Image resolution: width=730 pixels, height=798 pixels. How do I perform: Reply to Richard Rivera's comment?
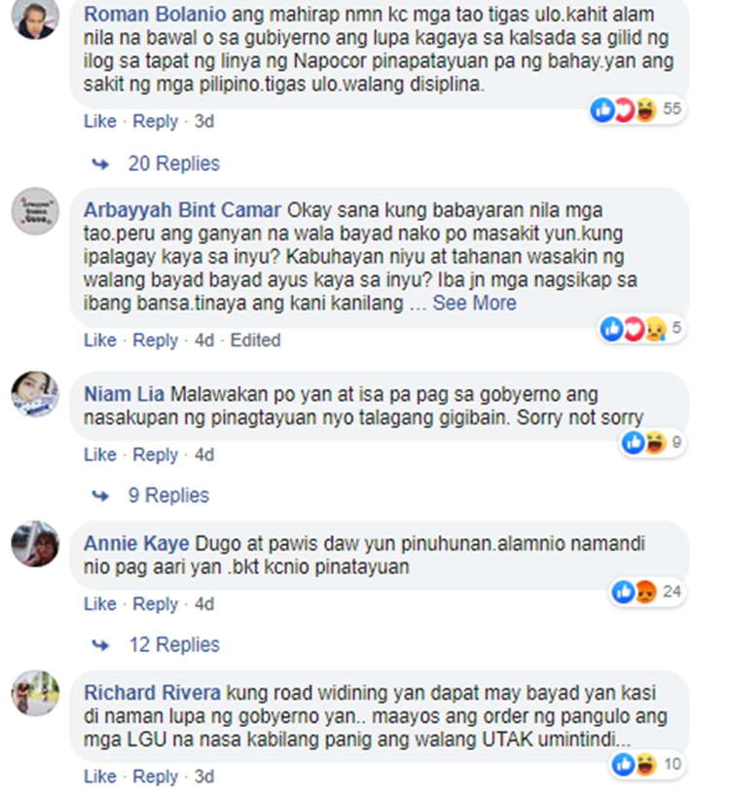click(x=156, y=777)
